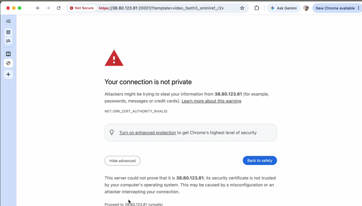Reload the page with refresh icon
This screenshot has width=362, height=206.
59,8
